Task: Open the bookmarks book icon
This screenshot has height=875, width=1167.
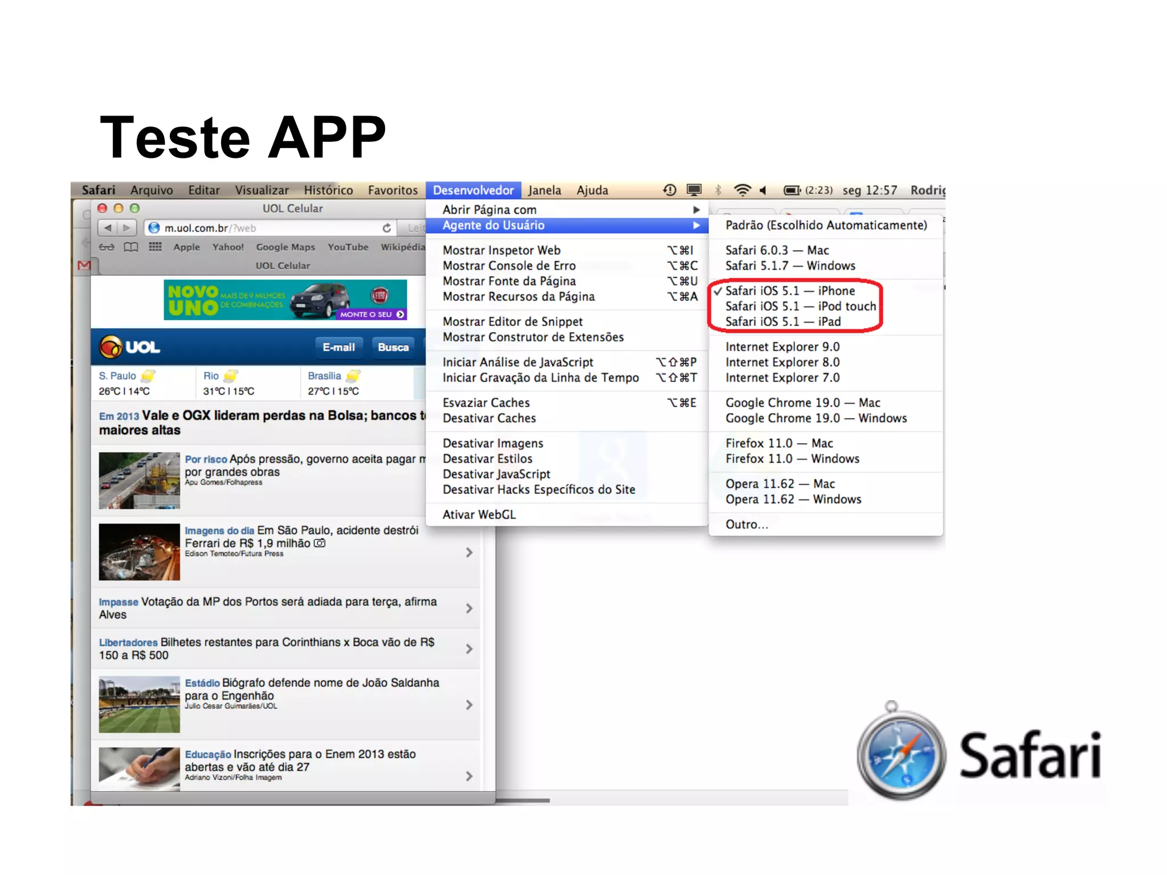Action: pos(131,247)
